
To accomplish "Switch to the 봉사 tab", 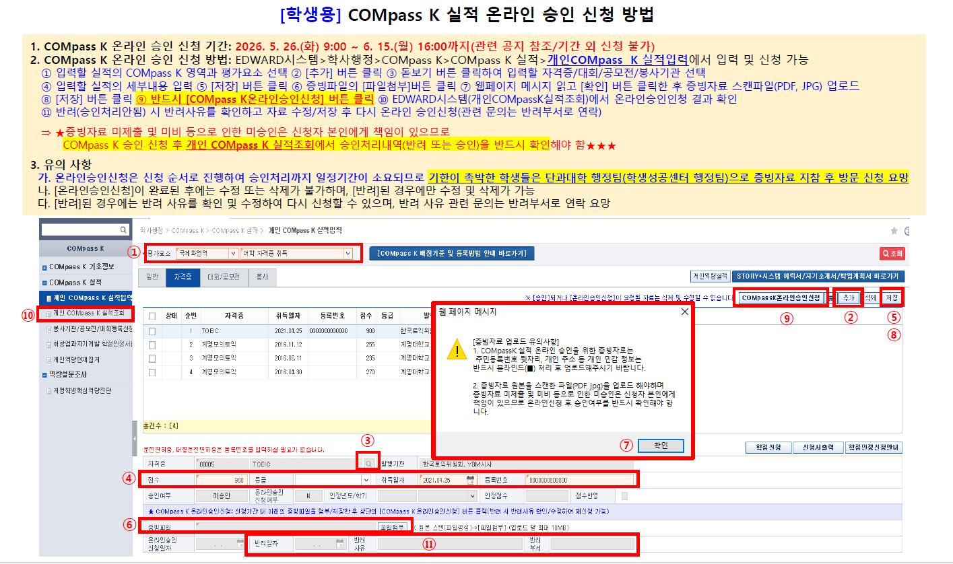I will 262,276.
